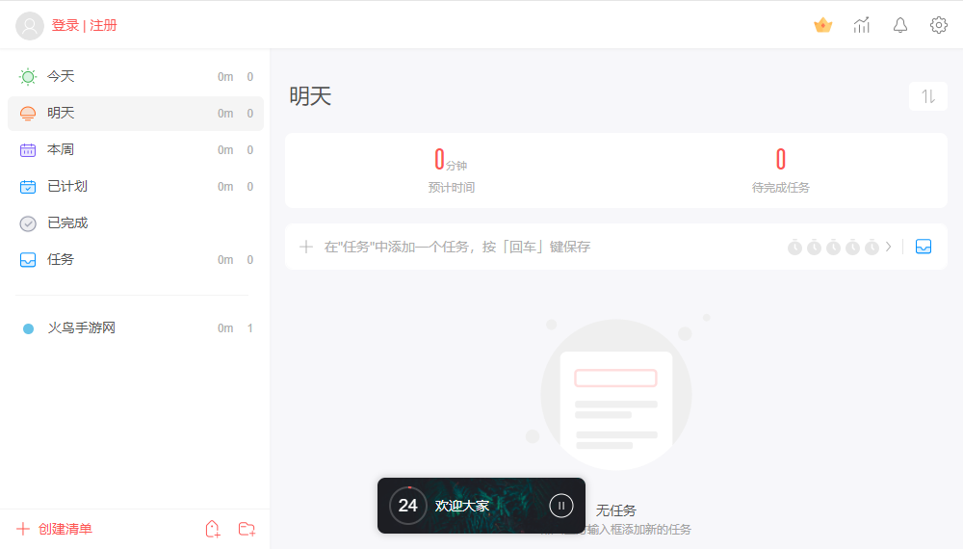Screen dimensions: 963x549
Task: Select the 今天 list
Action: tap(136, 77)
